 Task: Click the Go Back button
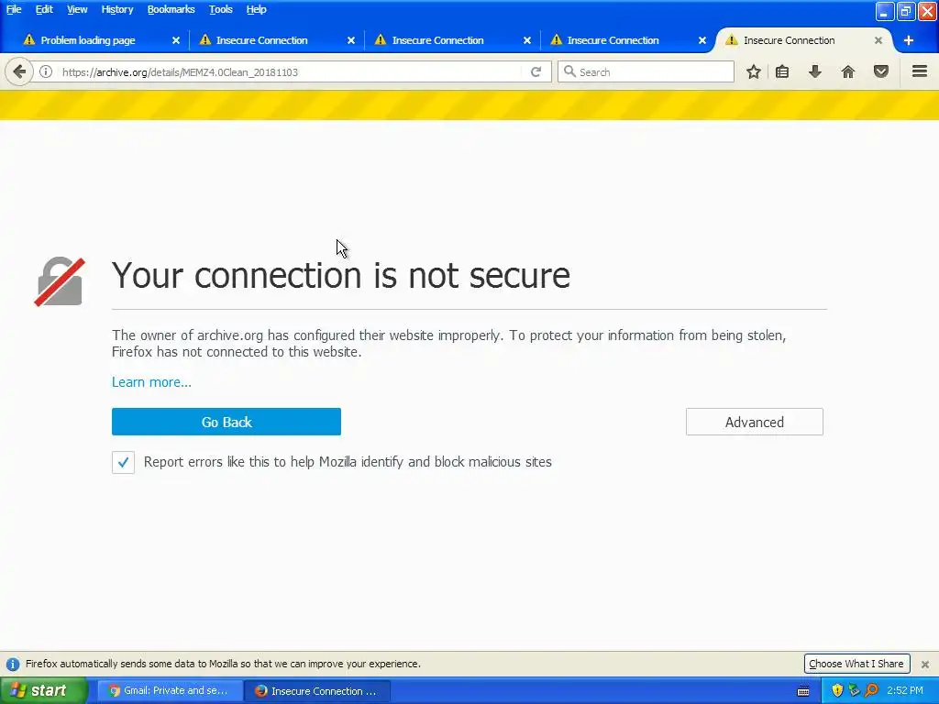coord(226,422)
